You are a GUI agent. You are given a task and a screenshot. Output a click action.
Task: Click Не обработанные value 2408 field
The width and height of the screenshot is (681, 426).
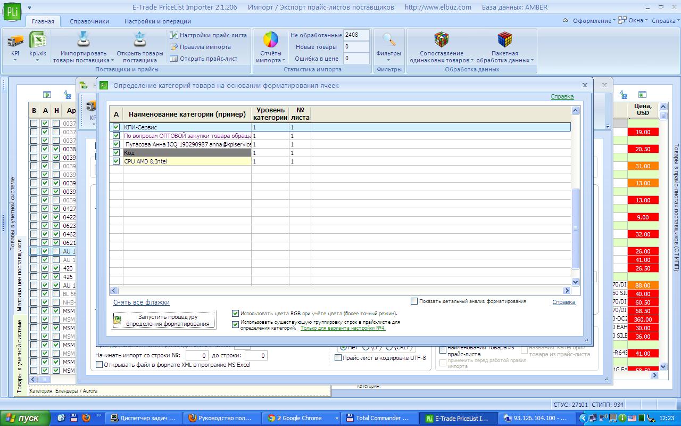pyautogui.click(x=356, y=35)
